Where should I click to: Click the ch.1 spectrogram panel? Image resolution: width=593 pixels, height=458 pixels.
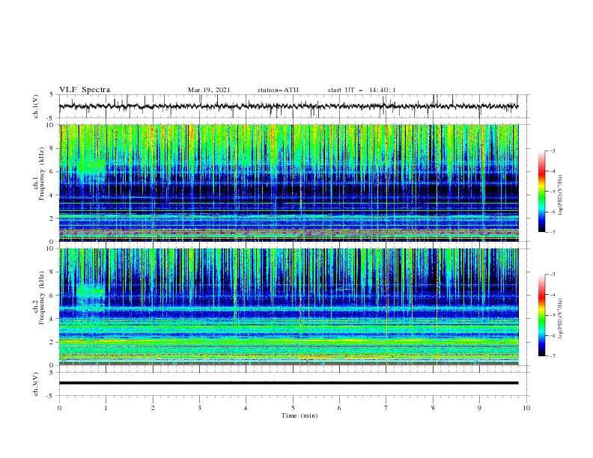click(289, 183)
